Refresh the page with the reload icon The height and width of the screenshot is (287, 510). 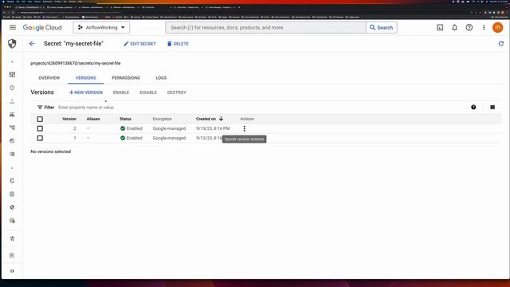(501, 44)
